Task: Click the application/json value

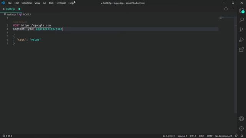Action: [x=49, y=29]
